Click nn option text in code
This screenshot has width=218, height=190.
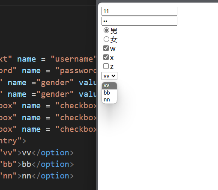point(27,176)
